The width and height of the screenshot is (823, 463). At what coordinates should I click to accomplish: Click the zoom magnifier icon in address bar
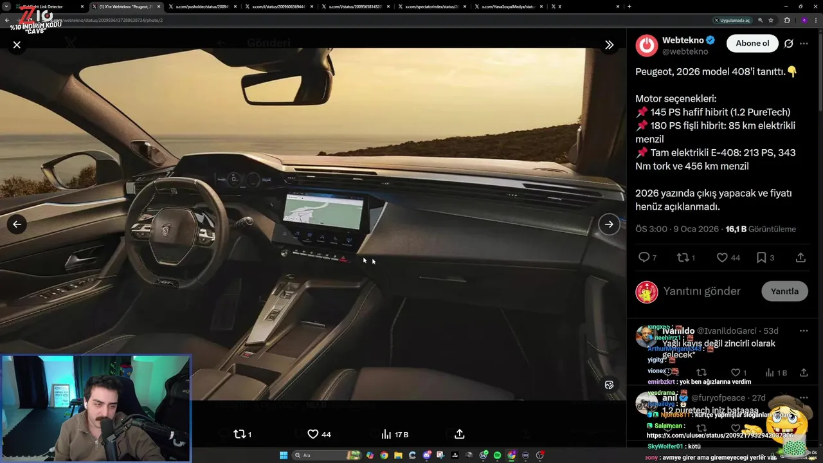click(761, 21)
